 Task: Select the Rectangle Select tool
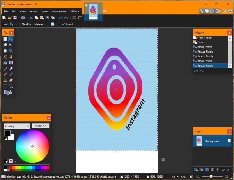(x=5, y=39)
